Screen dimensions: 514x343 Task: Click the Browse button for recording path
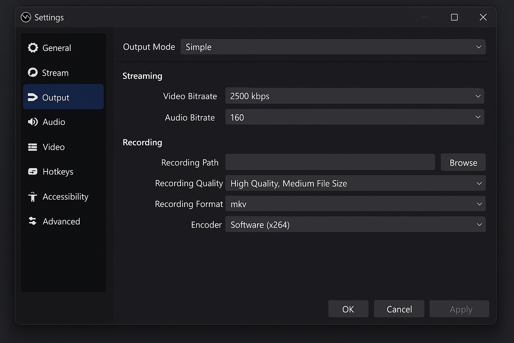click(x=463, y=162)
